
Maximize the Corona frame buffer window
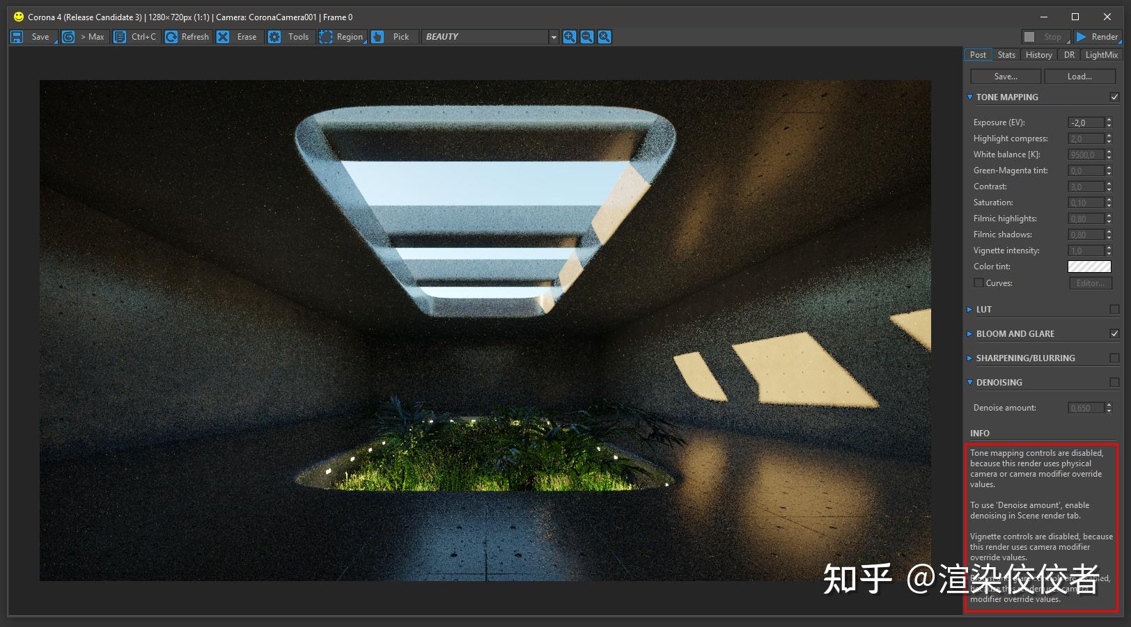coord(1075,17)
